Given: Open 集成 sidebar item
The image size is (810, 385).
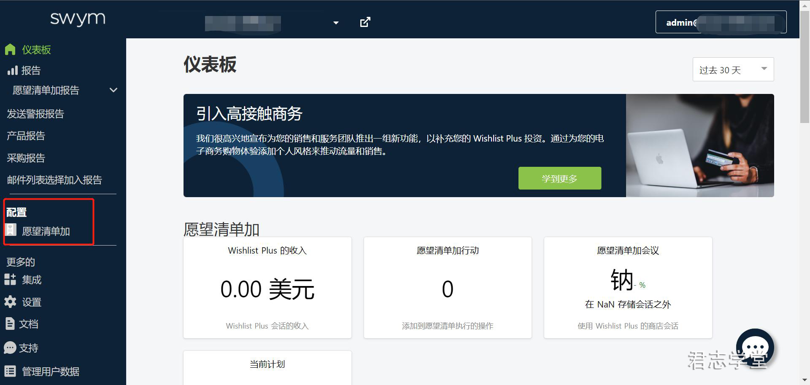Looking at the screenshot, I should point(32,280).
